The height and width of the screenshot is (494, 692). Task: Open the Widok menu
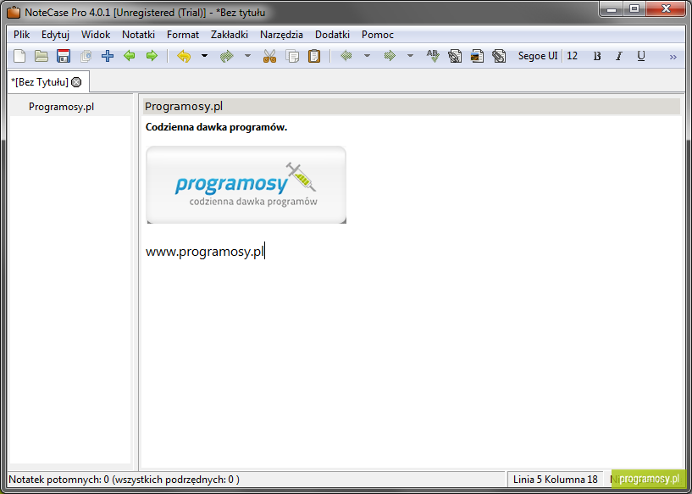click(96, 35)
